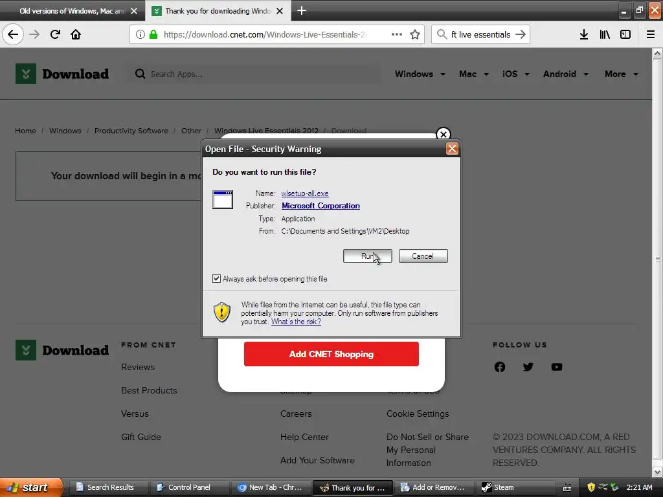
Task: Click Cancel in Security Warning dialog
Action: [423, 256]
